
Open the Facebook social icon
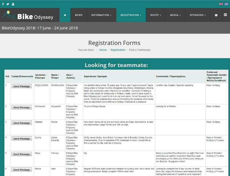click(x=3, y=4)
